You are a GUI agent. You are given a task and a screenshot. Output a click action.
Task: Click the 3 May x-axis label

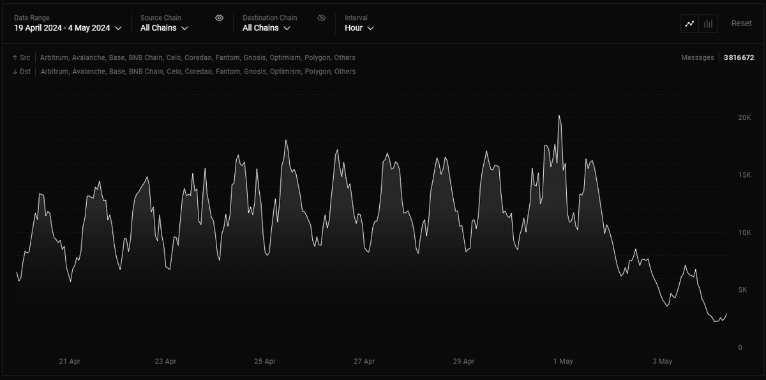[x=663, y=361]
